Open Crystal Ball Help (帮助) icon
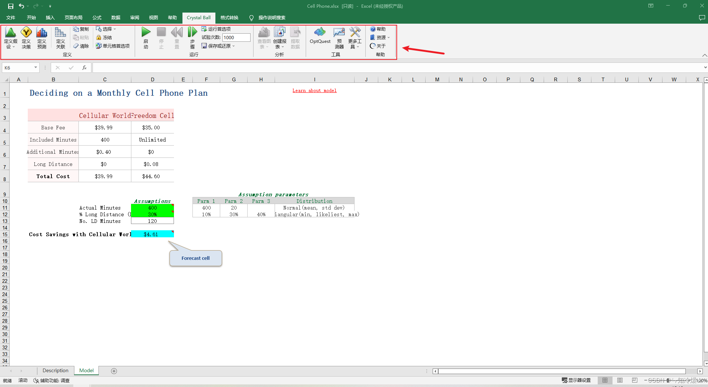This screenshot has height=387, width=708. [x=378, y=29]
